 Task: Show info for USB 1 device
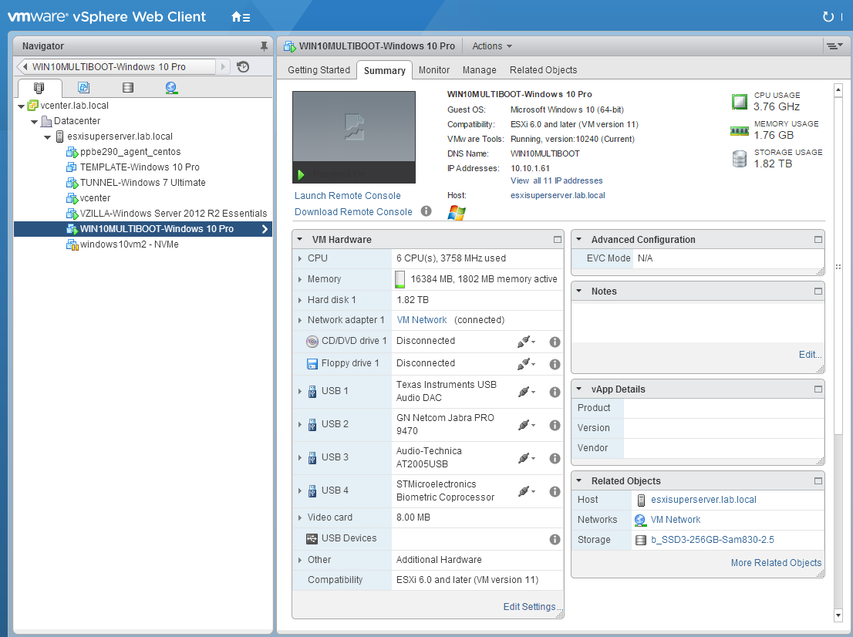tap(555, 392)
